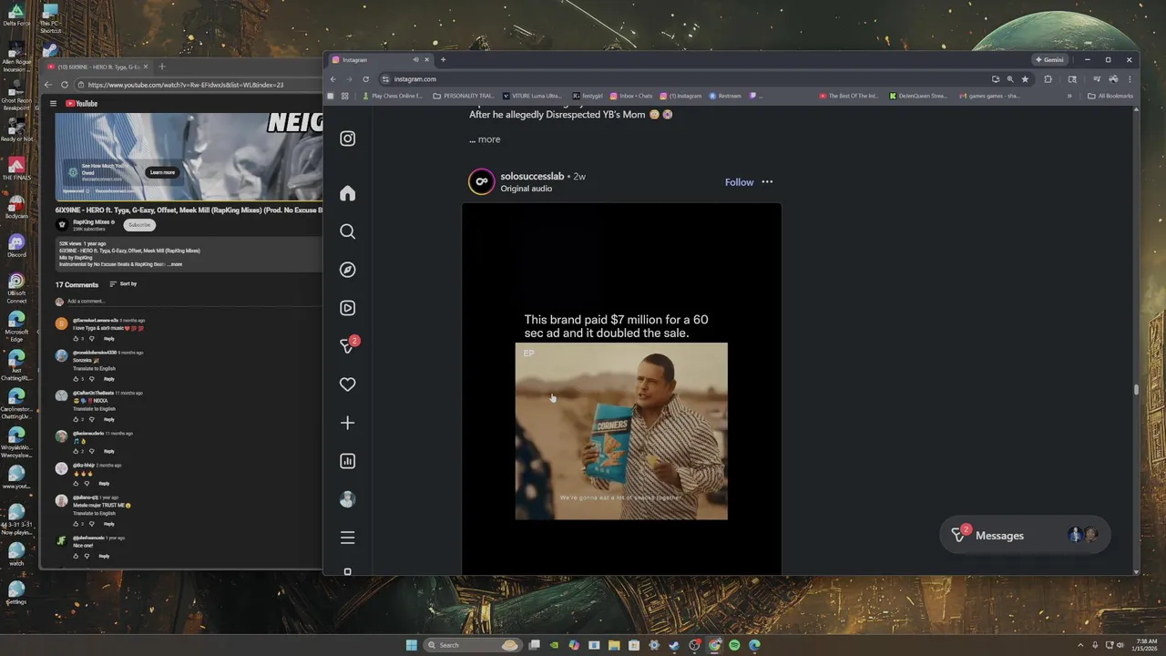Screen dimensions: 1166x656
Task: Open the Chrome apps grid shortcut
Action: [x=344, y=96]
